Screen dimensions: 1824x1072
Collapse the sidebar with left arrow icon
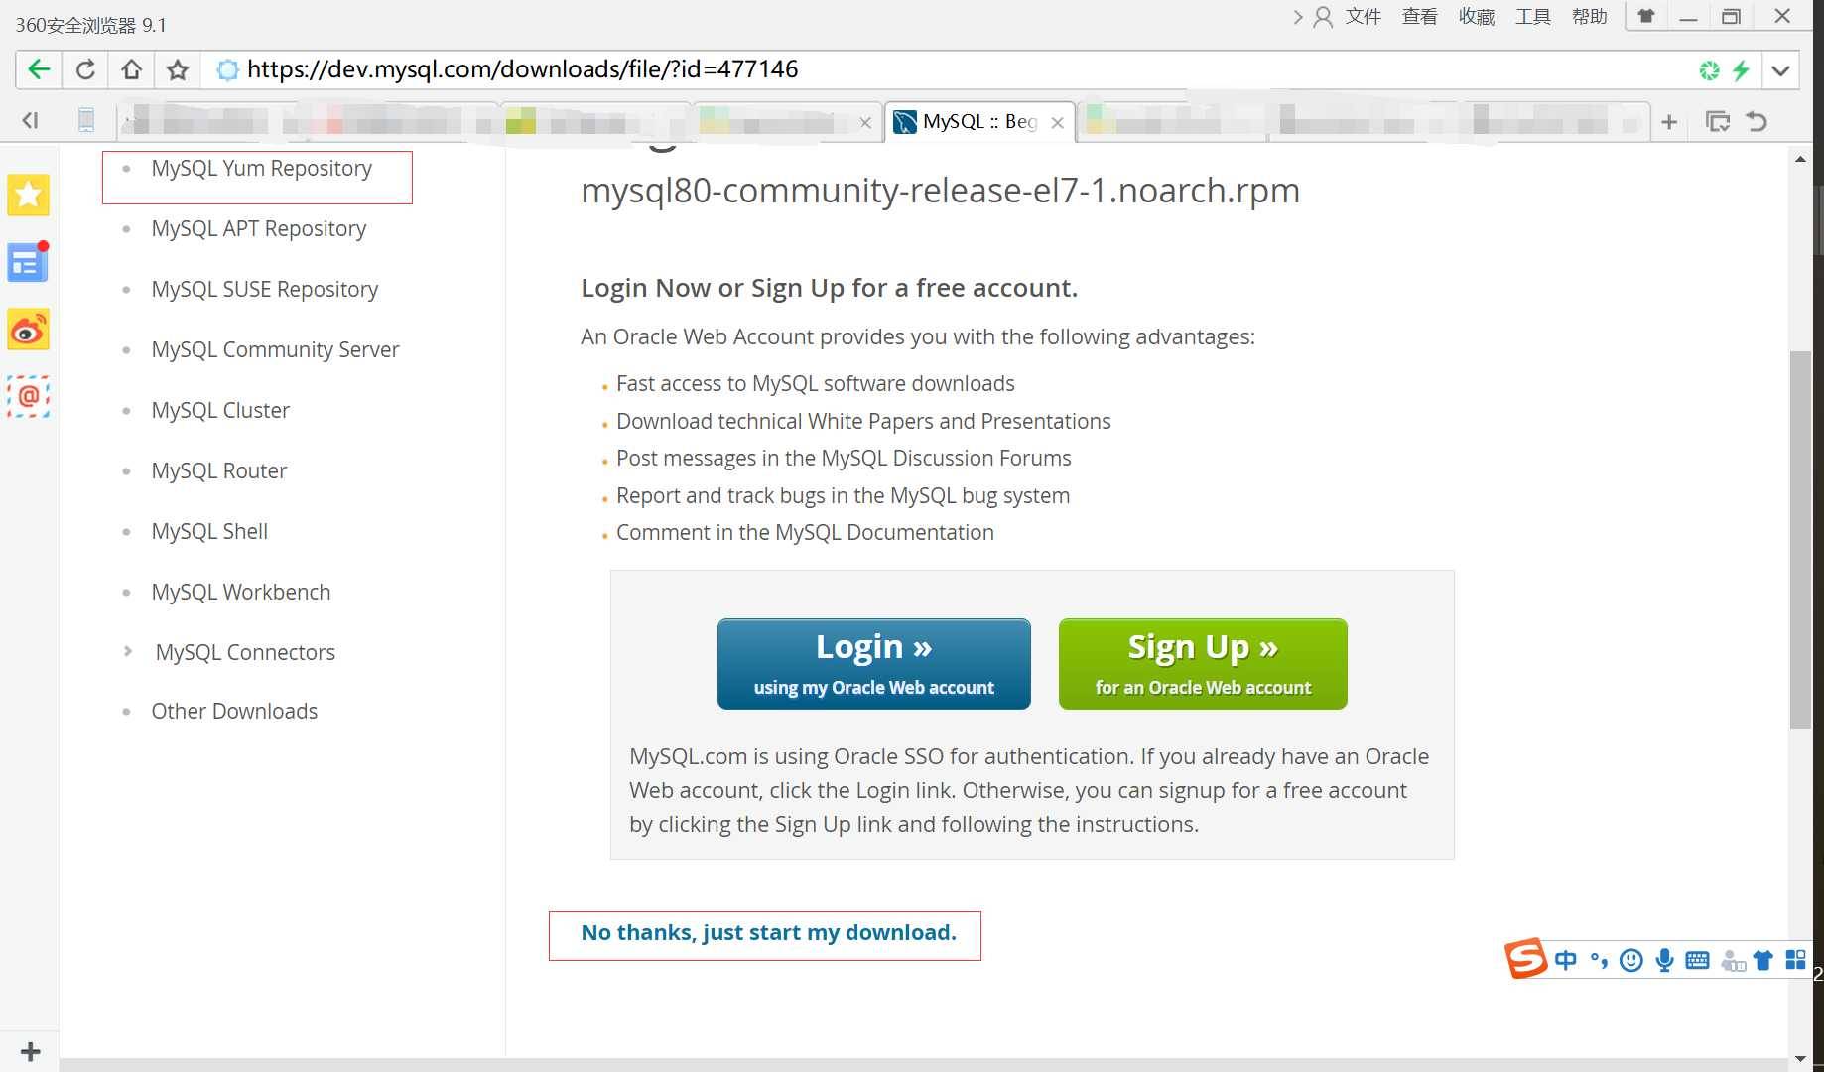[x=30, y=121]
